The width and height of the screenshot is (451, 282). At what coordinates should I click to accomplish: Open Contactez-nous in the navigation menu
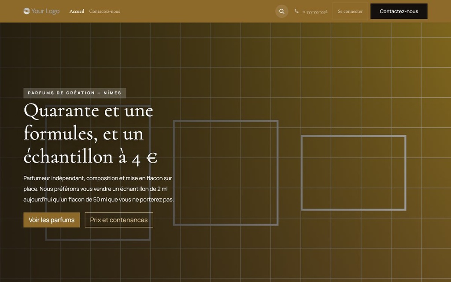tap(104, 11)
